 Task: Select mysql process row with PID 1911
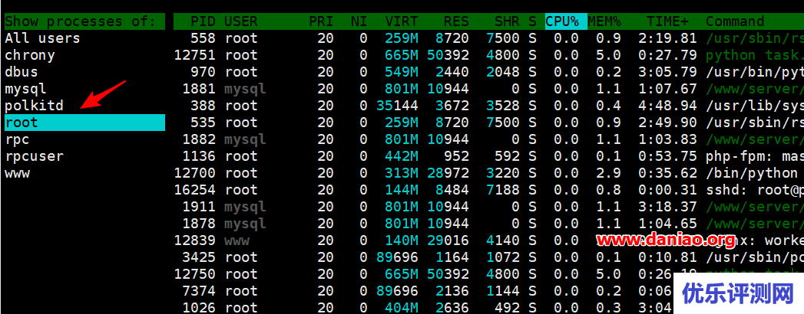(488, 207)
